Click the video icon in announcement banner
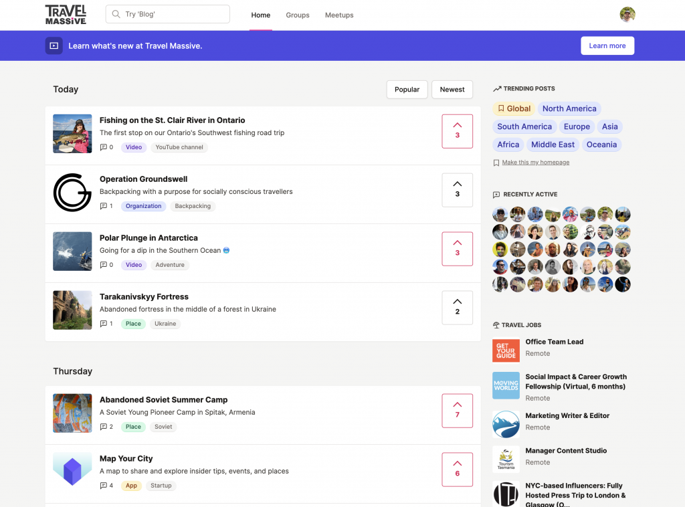This screenshot has height=507, width=685. coord(54,45)
